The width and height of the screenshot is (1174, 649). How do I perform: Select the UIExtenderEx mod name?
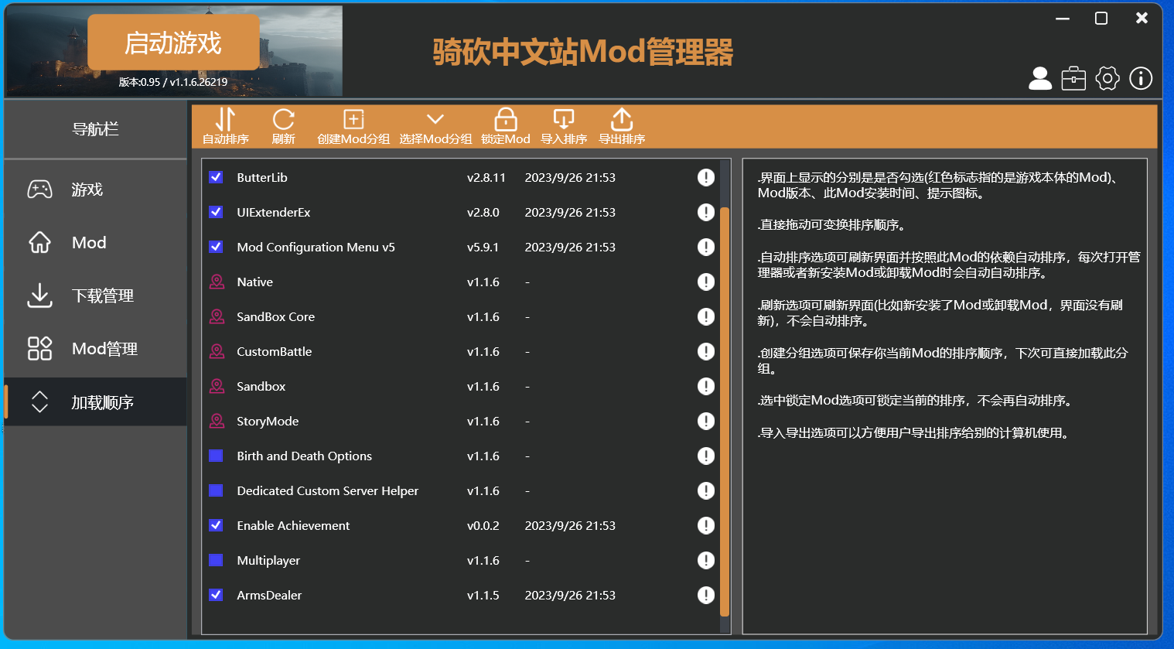[274, 212]
